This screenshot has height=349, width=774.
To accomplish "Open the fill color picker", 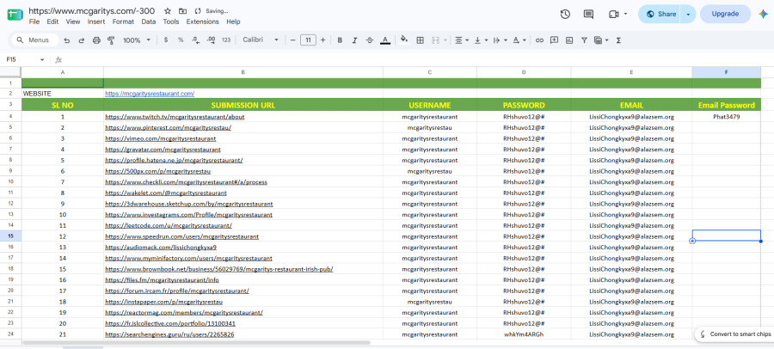I will click(404, 40).
